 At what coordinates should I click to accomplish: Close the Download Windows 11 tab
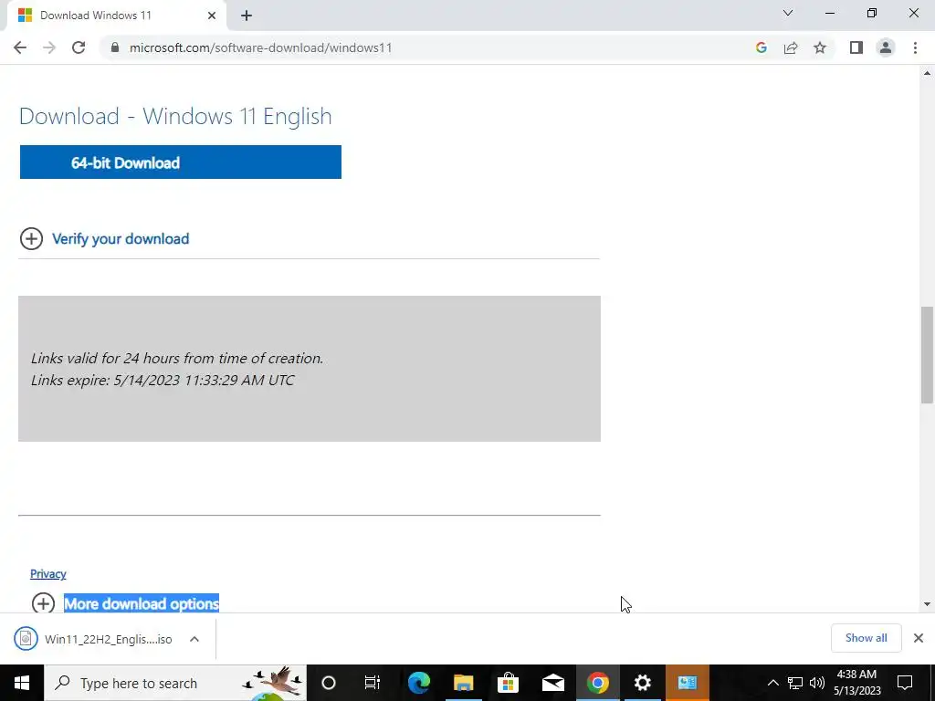[212, 16]
